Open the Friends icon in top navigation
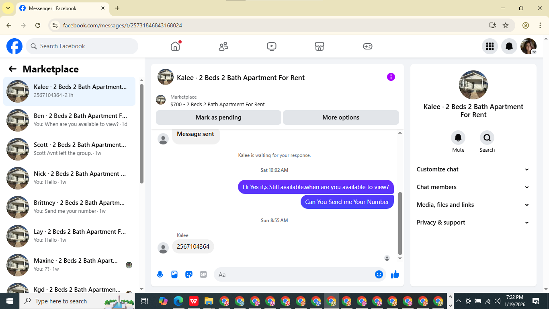 [223, 46]
